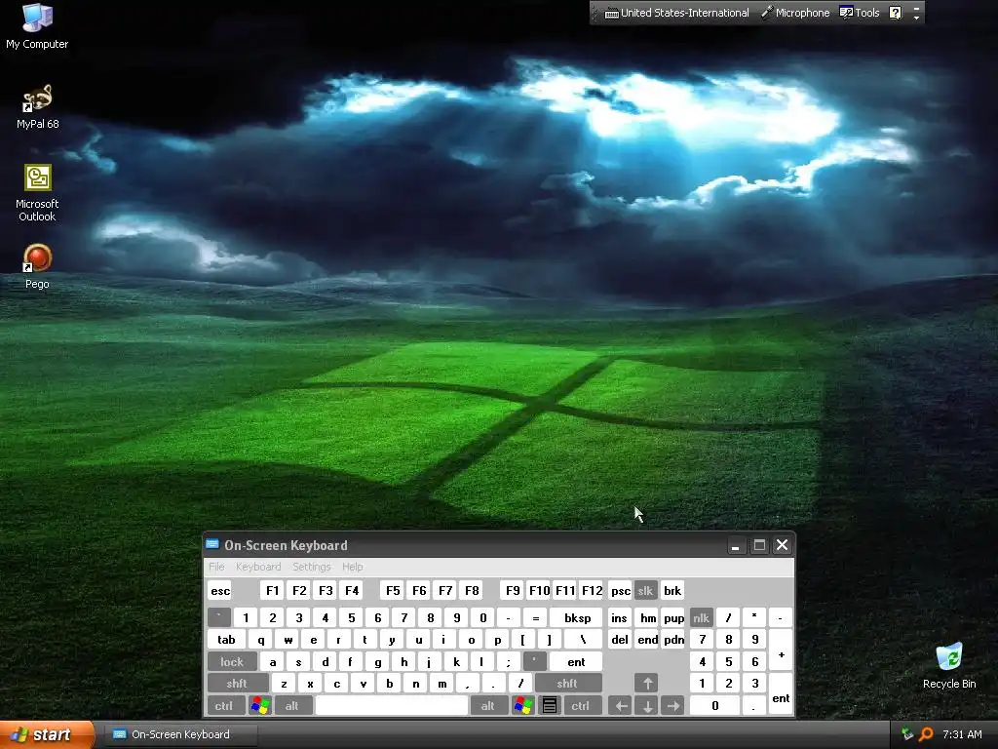998x749 pixels.
Task: Click the ins key
Action: tap(619, 617)
